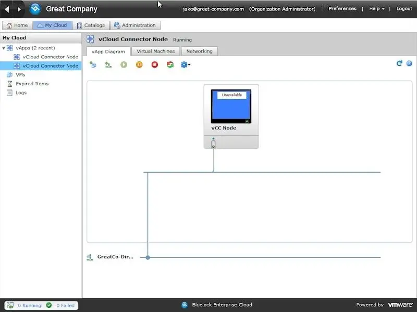The height and width of the screenshot is (312, 417).
Task: Click the refresh icon at top right
Action: (399, 63)
